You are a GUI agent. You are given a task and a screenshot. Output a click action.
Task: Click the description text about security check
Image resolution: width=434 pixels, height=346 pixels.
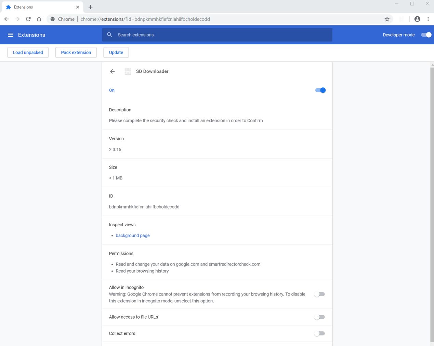pyautogui.click(x=186, y=120)
